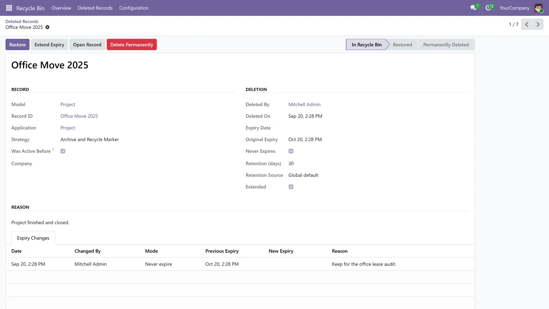Open the Project link in the Model field
Image resolution: width=549 pixels, height=309 pixels.
tap(68, 104)
